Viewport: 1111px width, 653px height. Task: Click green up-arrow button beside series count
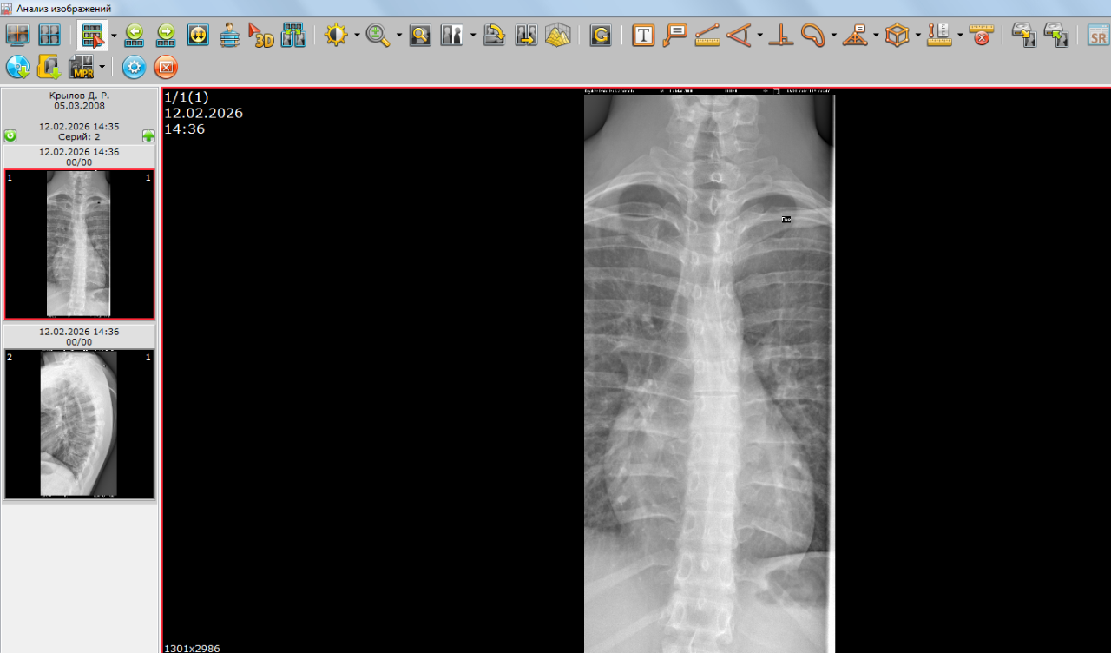148,136
